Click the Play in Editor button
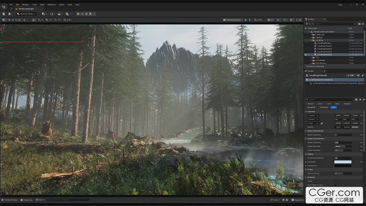This screenshot has width=366, height=206. click(78, 14)
